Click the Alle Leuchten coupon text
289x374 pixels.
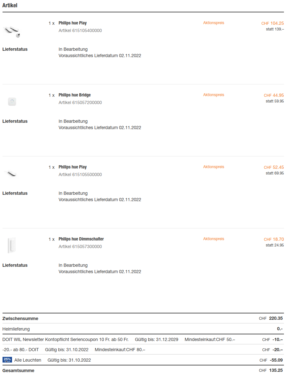point(28,360)
